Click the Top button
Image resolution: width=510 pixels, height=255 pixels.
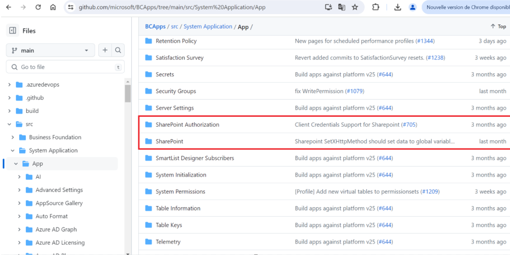(x=498, y=26)
